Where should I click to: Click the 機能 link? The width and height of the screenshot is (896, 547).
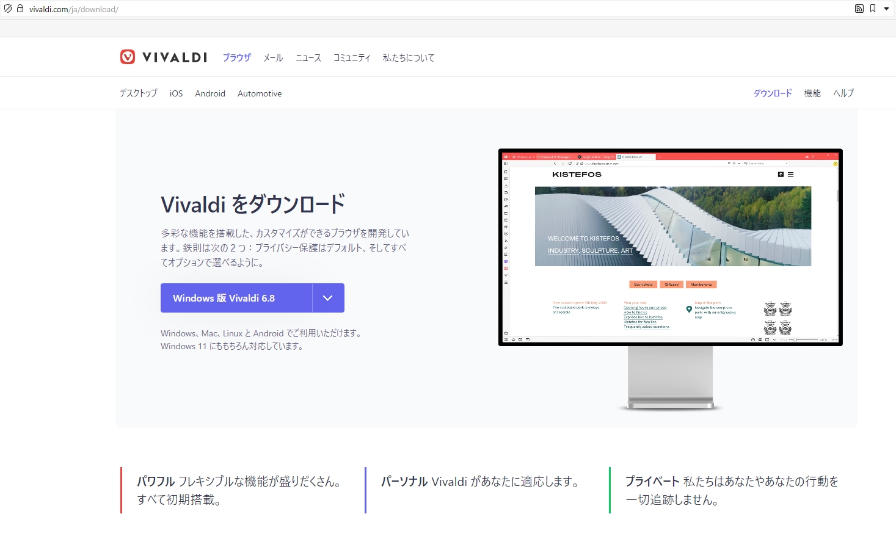(812, 93)
